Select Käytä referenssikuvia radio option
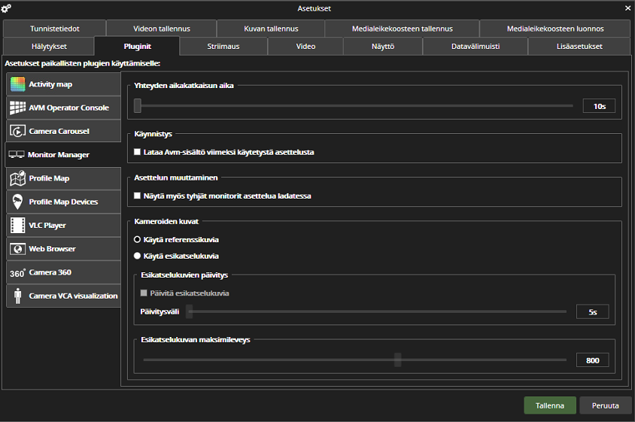This screenshot has height=422, width=635. click(x=137, y=239)
